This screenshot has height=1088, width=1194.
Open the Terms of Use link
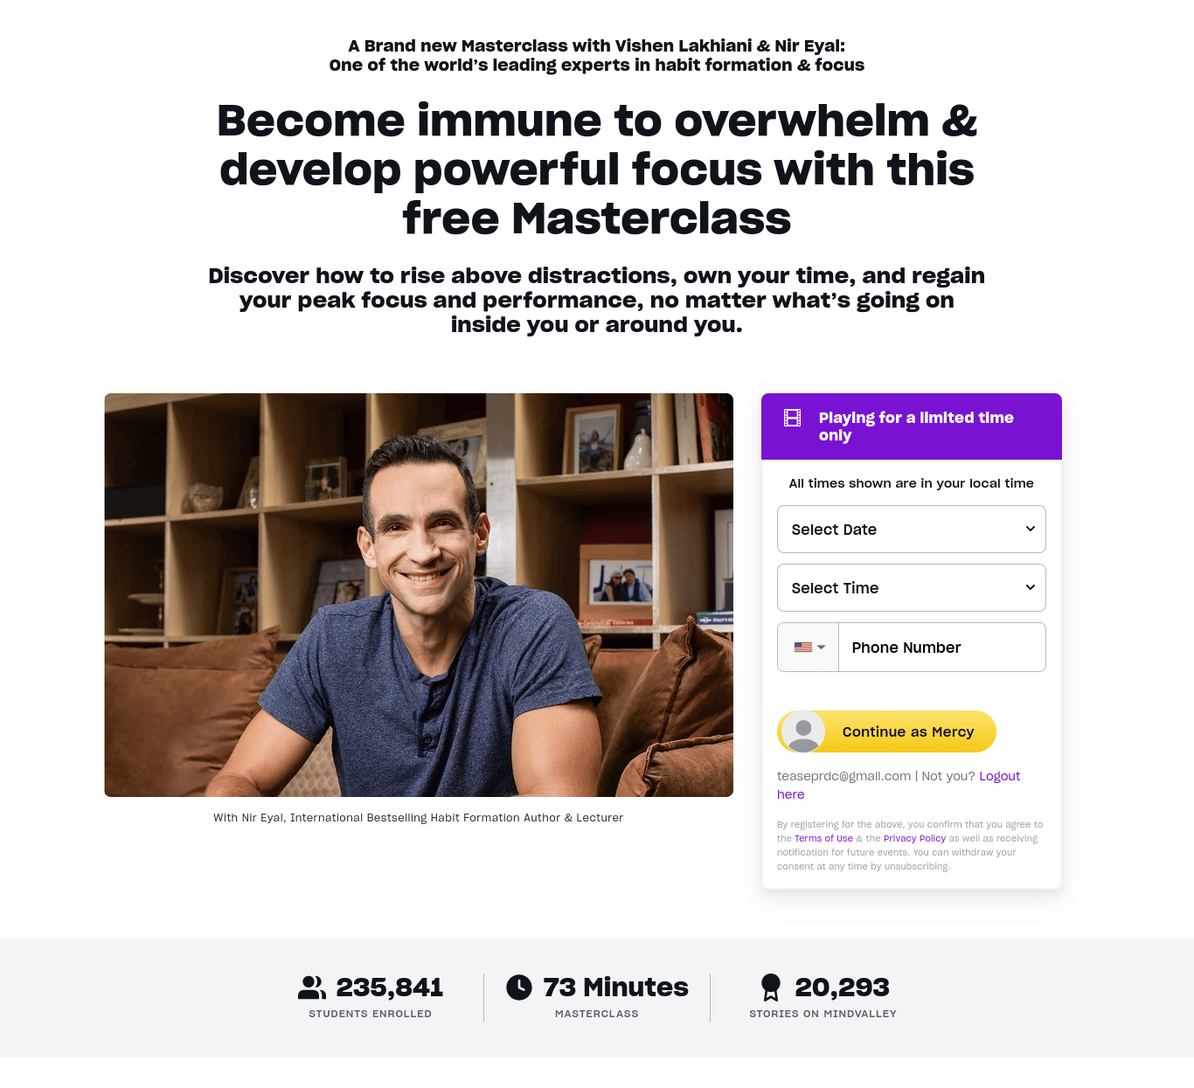tap(823, 838)
